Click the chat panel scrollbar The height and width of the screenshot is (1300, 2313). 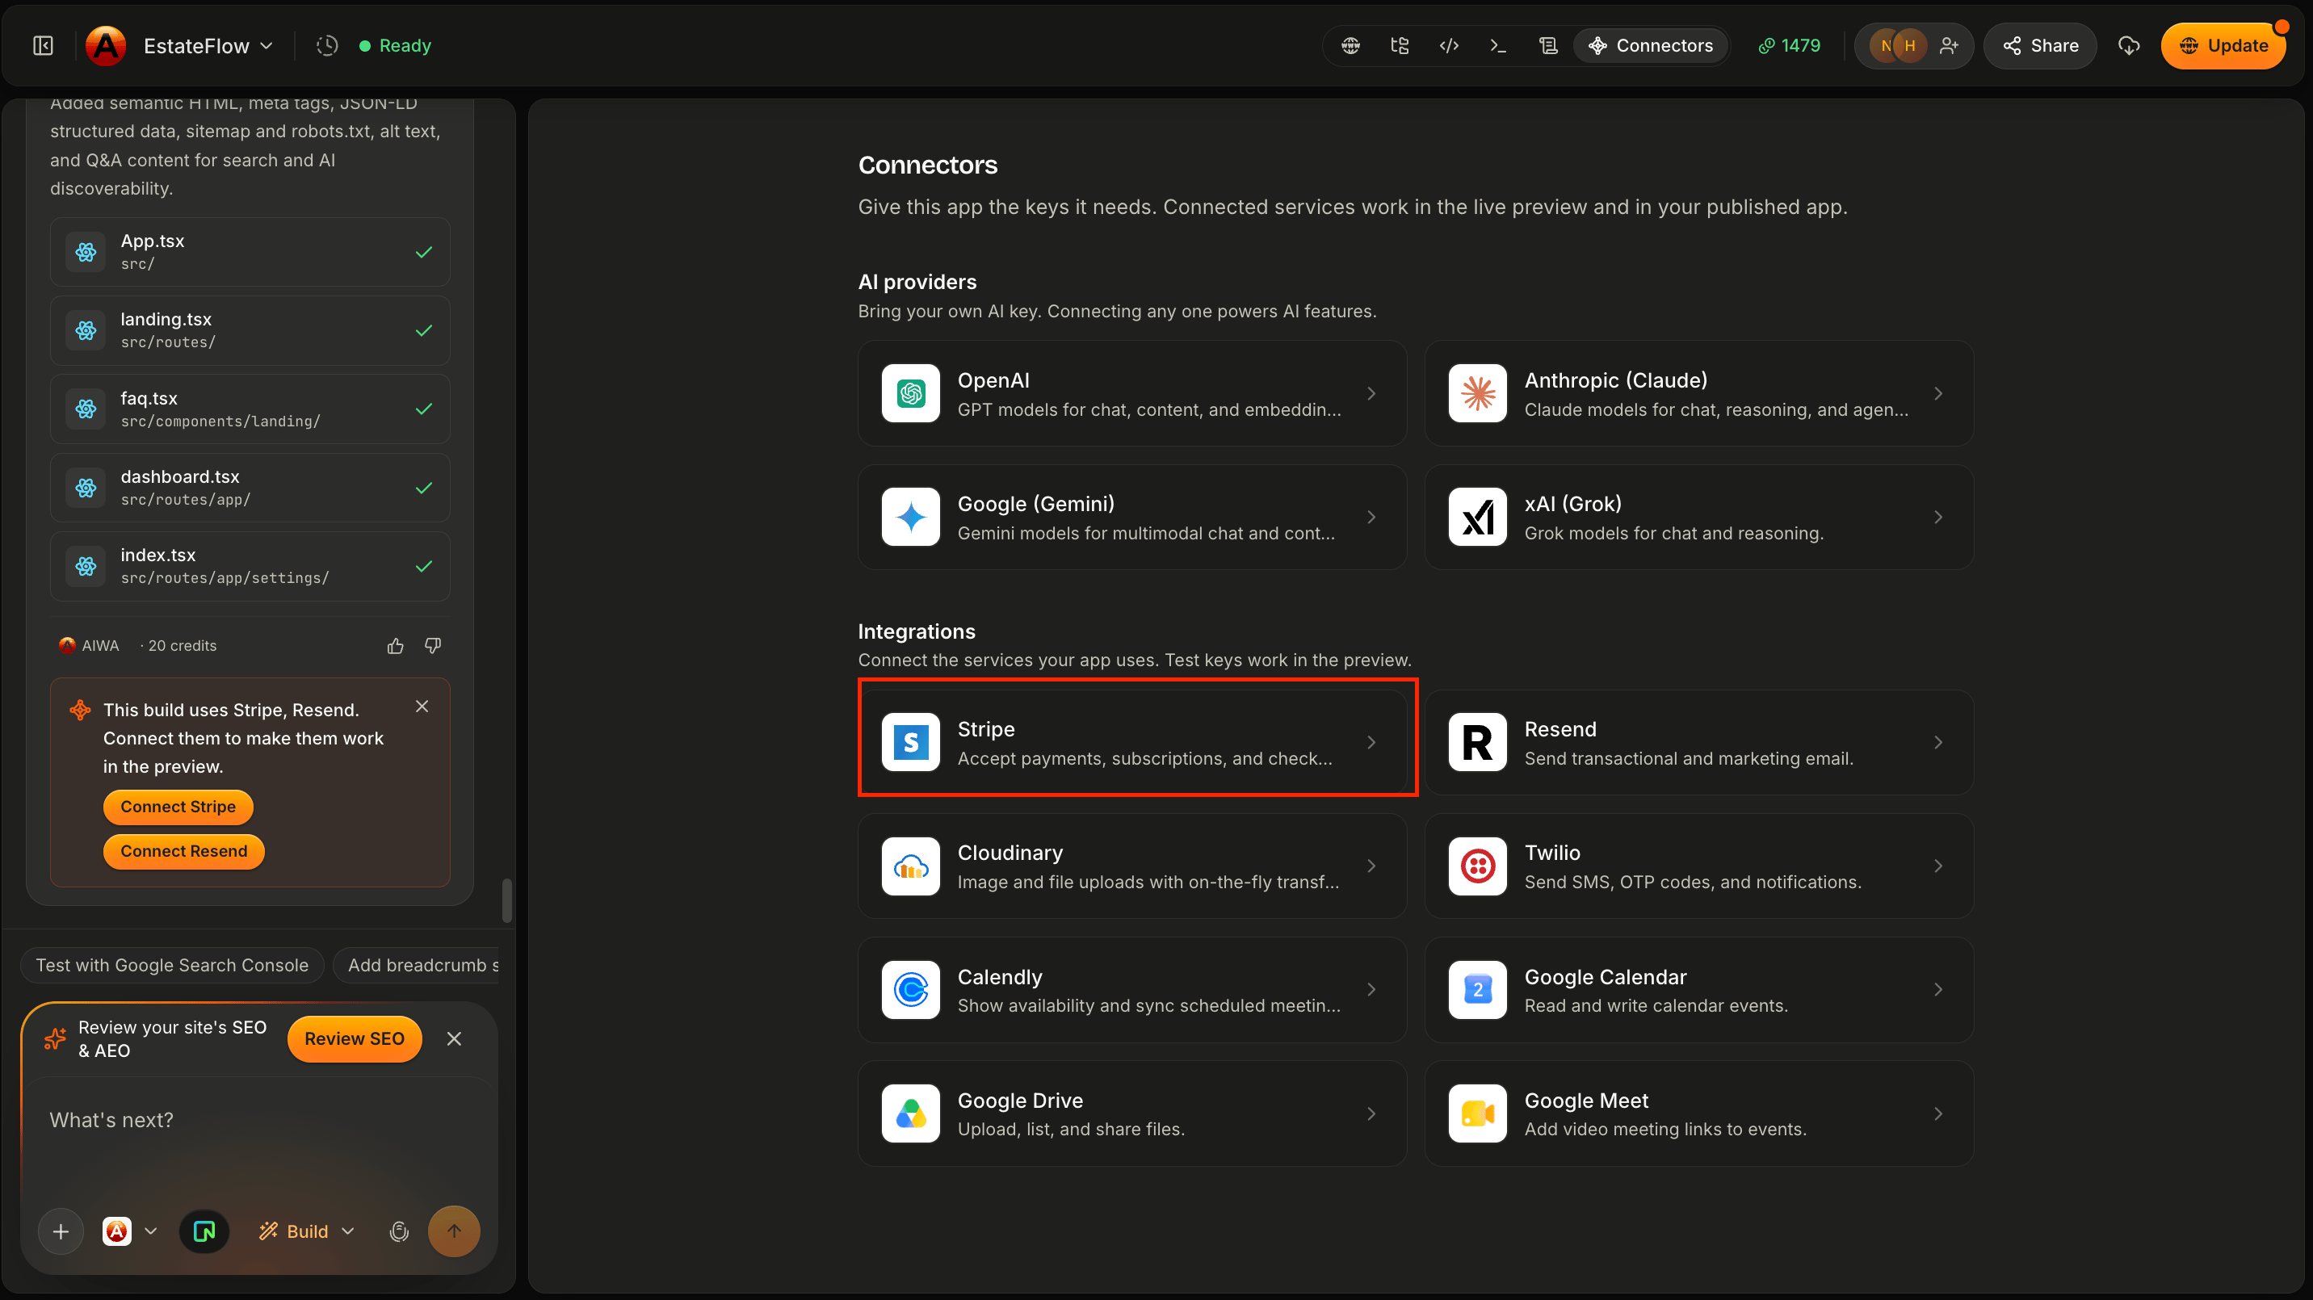pos(506,900)
